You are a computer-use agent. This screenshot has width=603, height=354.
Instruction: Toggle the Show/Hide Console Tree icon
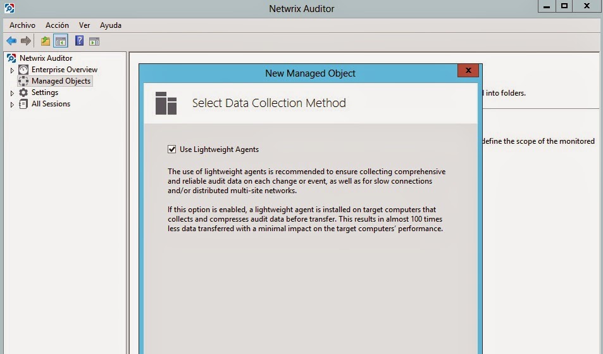61,41
